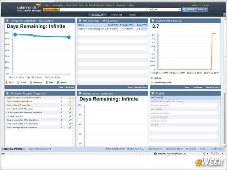Image resolution: width=227 pixels, height=170 pixels.
Task: Click the SolarWinds Virtualization Manager logo
Action: point(29,8)
